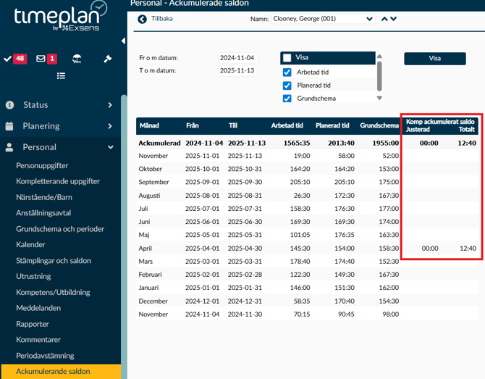Image resolution: width=485 pixels, height=379 pixels.
Task: Open the bulleted list icon in sidebar
Action: point(61,75)
